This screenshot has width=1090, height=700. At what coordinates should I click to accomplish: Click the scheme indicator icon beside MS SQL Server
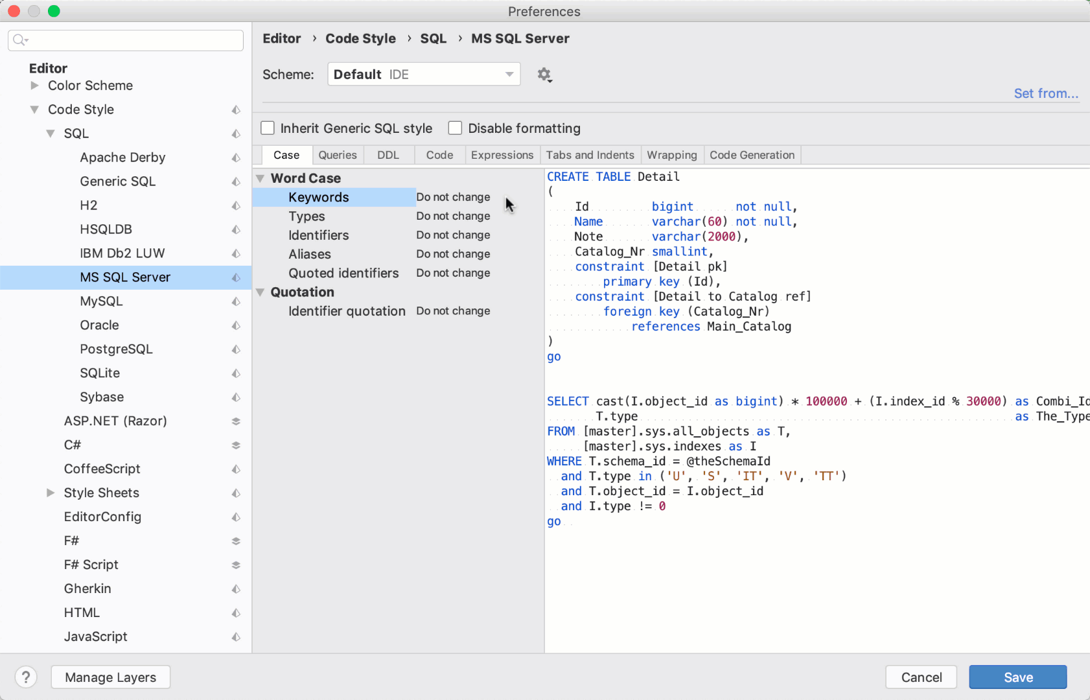click(x=235, y=277)
